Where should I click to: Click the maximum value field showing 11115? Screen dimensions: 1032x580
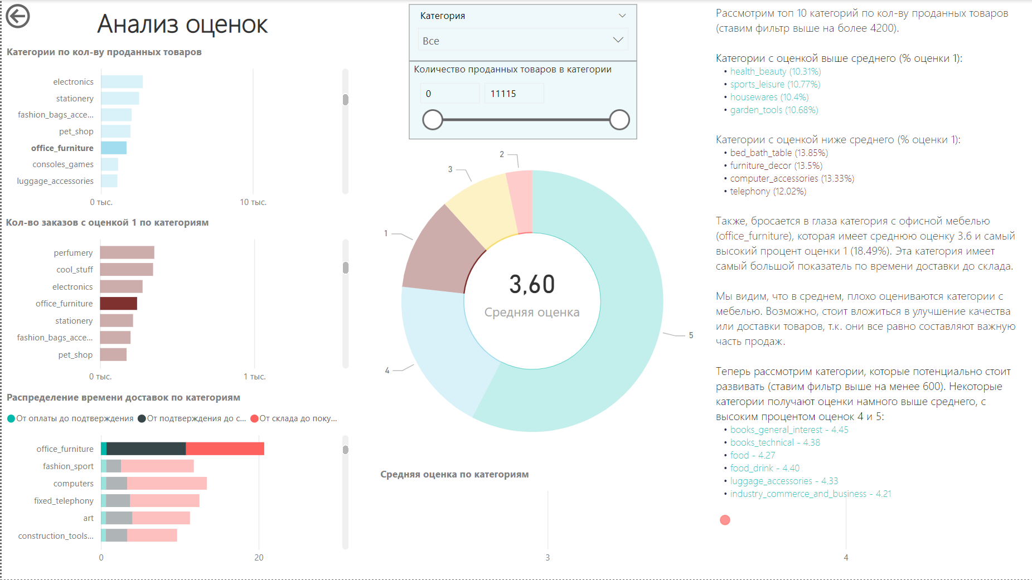513,92
